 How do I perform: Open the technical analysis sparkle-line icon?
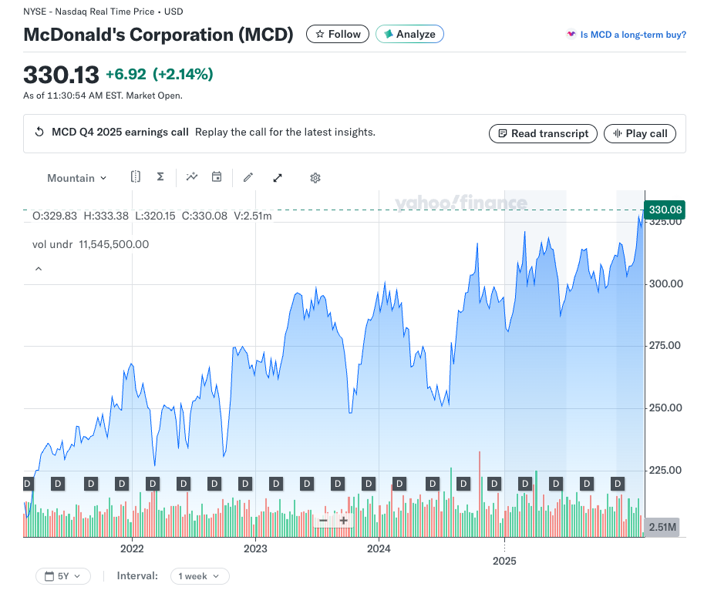coord(192,177)
